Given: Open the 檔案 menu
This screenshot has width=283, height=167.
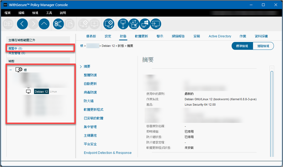Looking at the screenshot, I should (8, 13).
